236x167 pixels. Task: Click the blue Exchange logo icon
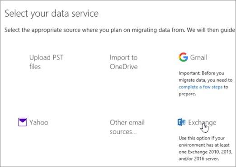pos(181,122)
